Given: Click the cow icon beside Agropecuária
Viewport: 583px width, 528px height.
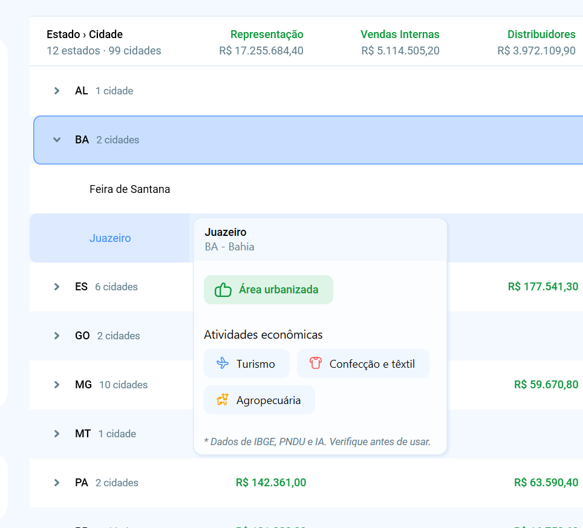Looking at the screenshot, I should 223,400.
